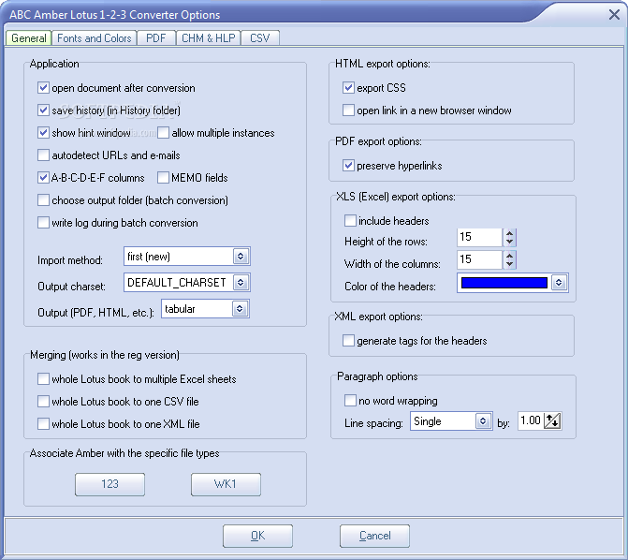The image size is (628, 560).
Task: Enable write log during batch conversion
Action: [43, 223]
